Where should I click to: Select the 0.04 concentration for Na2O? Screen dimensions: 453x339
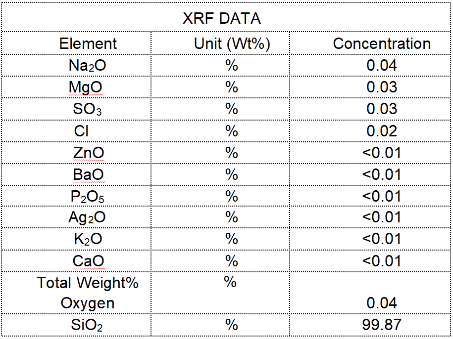[382, 65]
